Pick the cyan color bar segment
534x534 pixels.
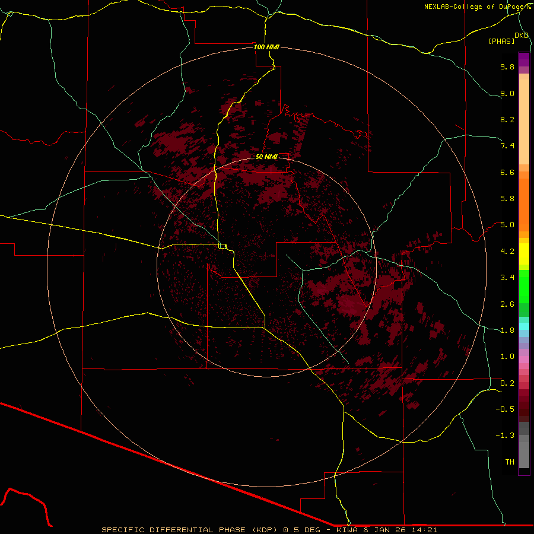coord(524,326)
